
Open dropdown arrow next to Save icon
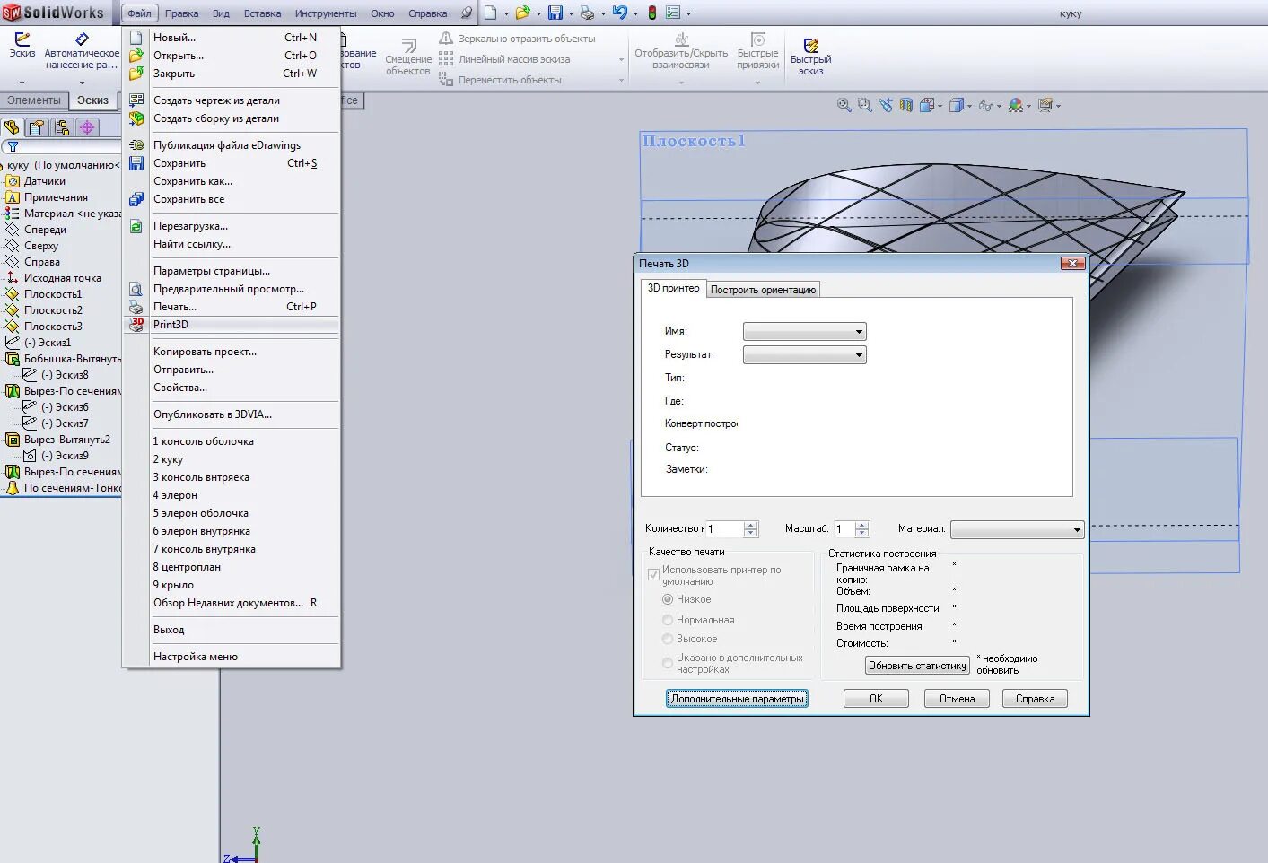click(x=571, y=13)
